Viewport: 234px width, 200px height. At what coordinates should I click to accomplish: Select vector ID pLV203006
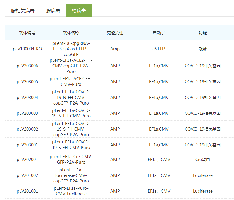click(27, 66)
